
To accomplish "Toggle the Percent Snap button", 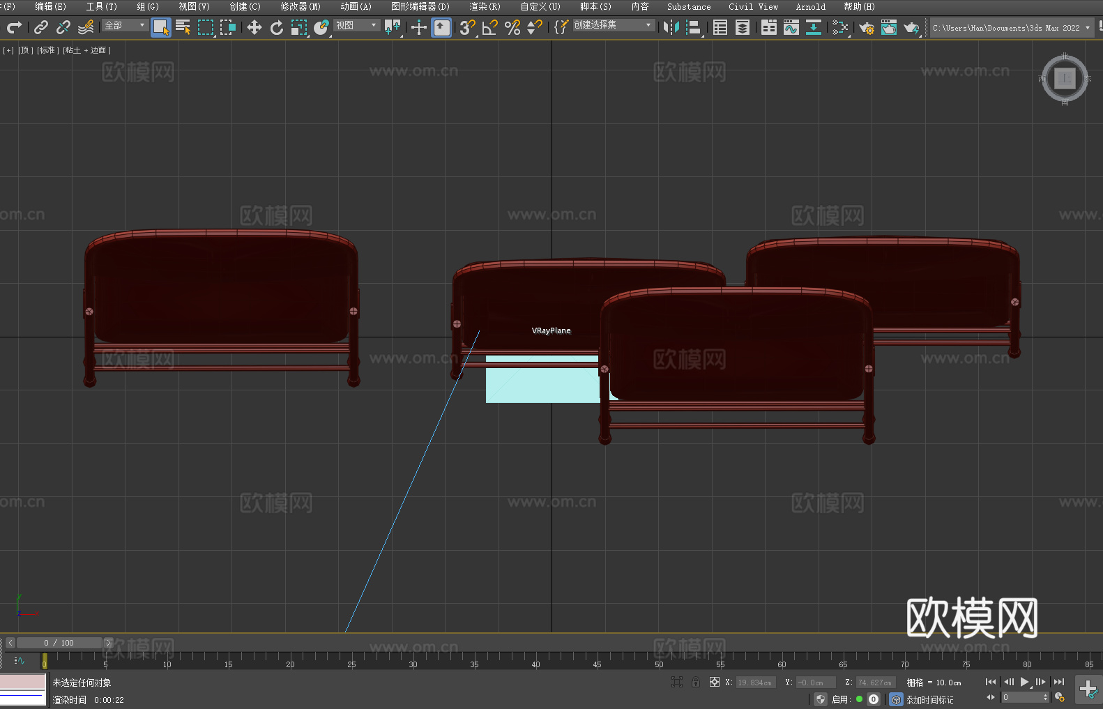I will pyautogui.click(x=512, y=27).
